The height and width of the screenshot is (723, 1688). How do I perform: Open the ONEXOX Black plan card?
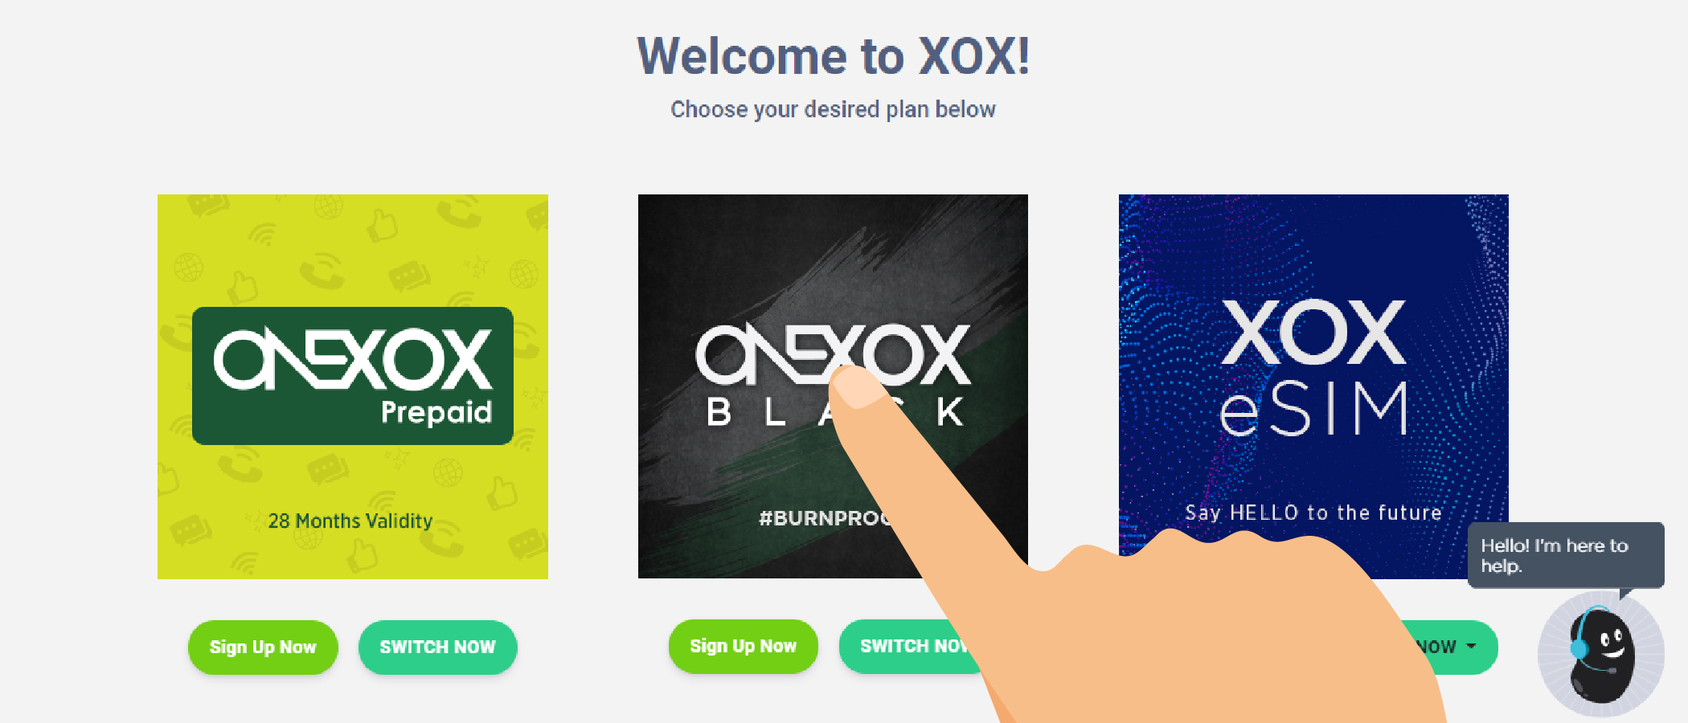pyautogui.click(x=833, y=386)
